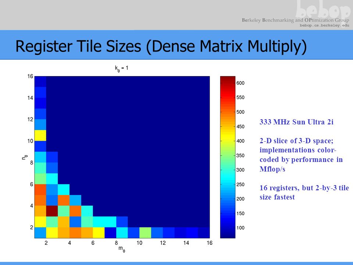Click the '2' tick on the n0 axis
This screenshot has height=265, width=353.
32,227
